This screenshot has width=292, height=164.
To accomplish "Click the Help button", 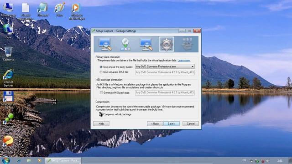I will click(101, 123).
